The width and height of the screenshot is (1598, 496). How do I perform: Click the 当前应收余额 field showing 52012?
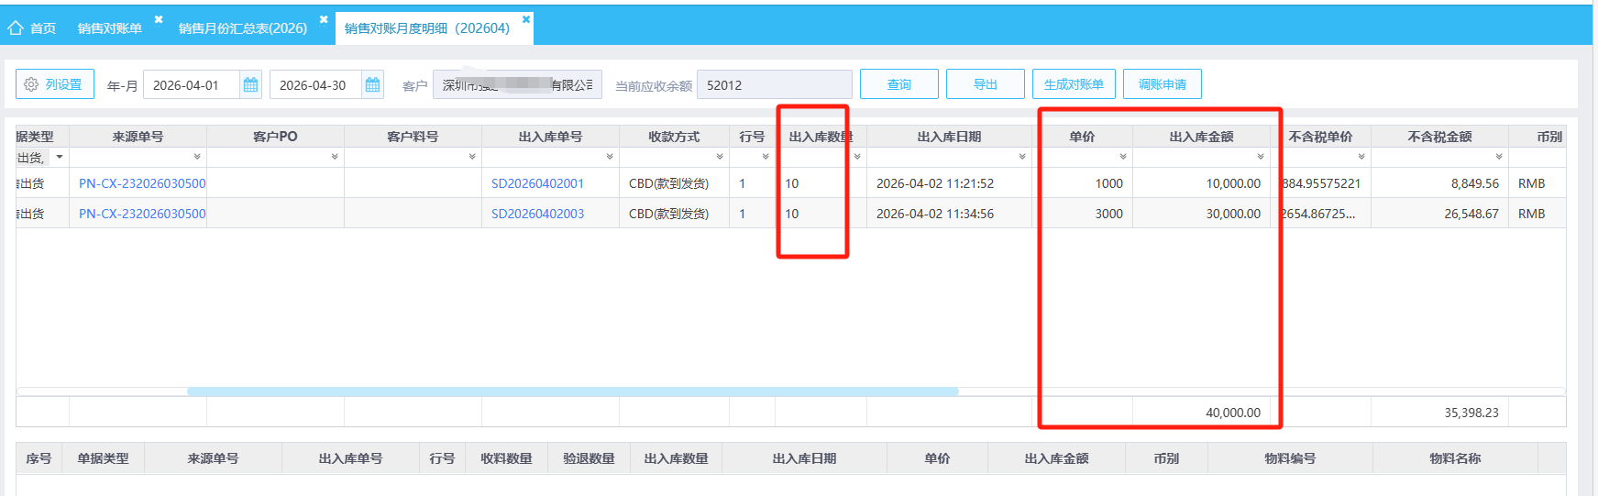[775, 85]
